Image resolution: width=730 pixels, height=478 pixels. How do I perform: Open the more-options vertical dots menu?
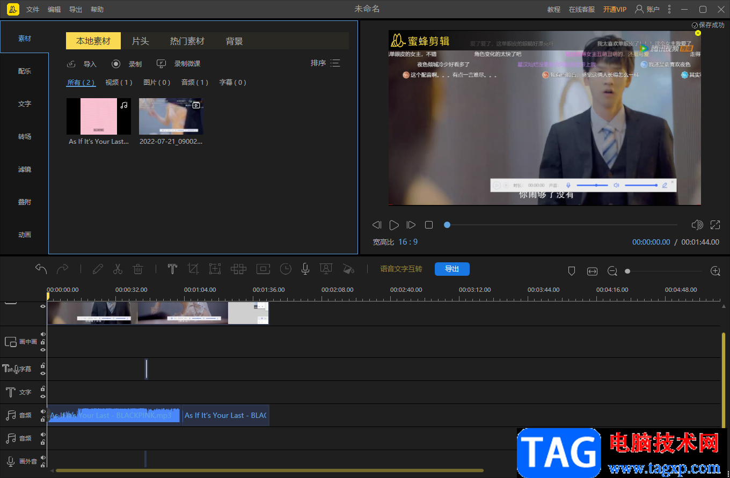point(669,9)
